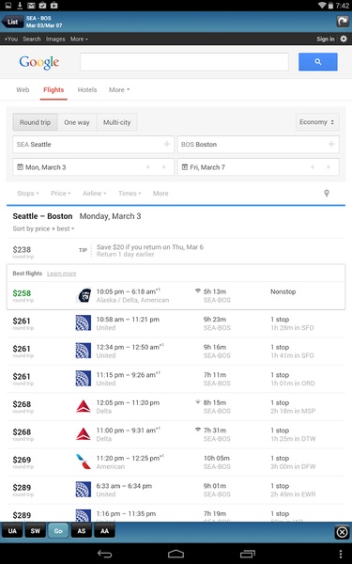352x564 pixels.
Task: Open the Sort by price + best dropdown
Action: tap(43, 228)
